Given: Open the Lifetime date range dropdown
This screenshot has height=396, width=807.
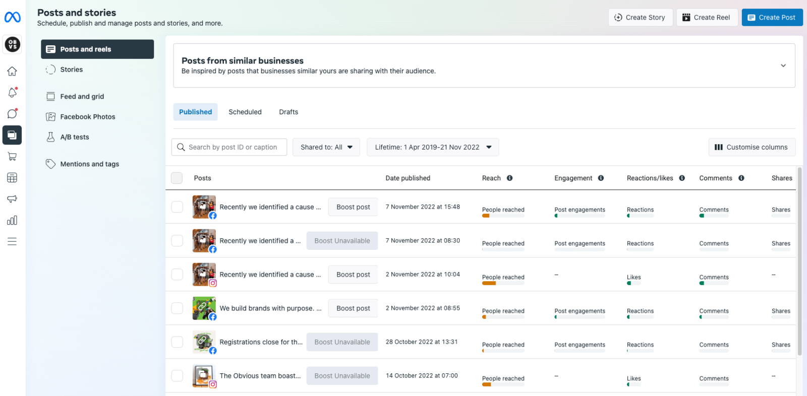Looking at the screenshot, I should pos(432,147).
